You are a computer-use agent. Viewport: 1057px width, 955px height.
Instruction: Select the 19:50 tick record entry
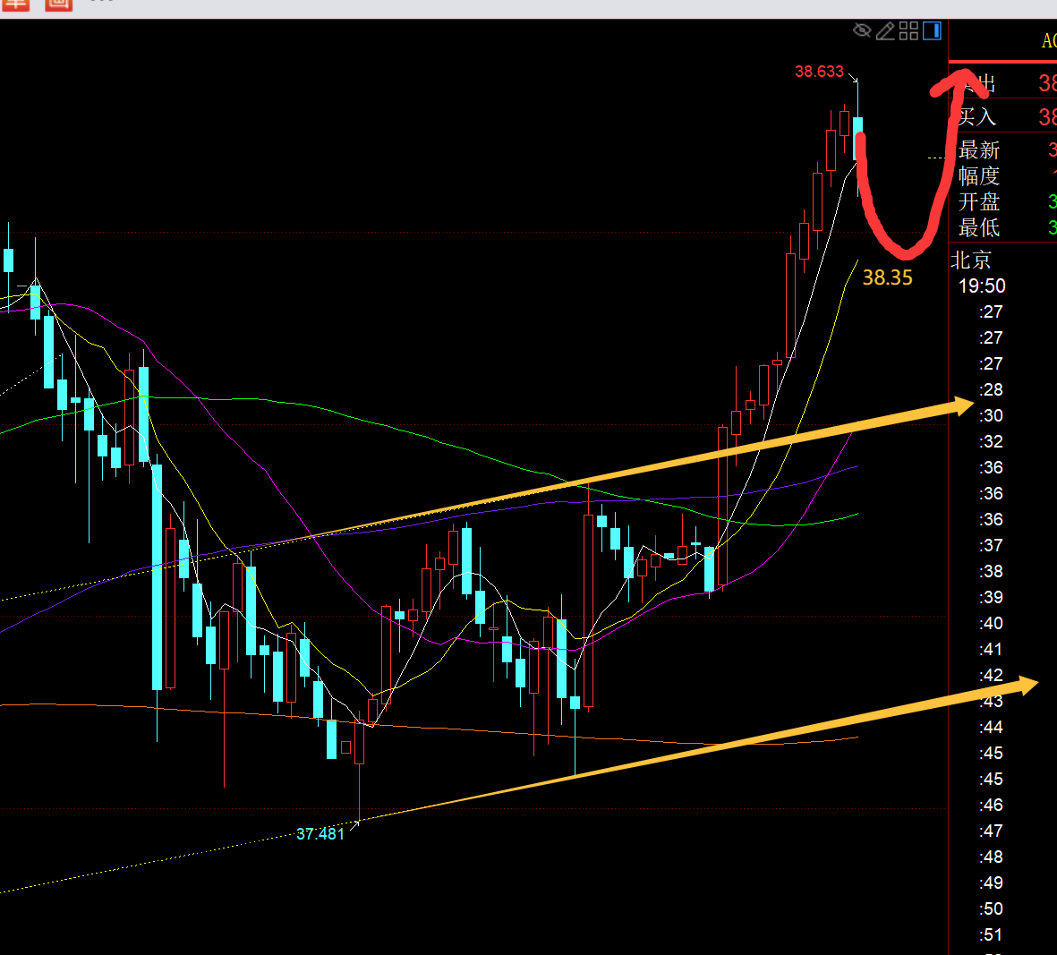(x=982, y=286)
